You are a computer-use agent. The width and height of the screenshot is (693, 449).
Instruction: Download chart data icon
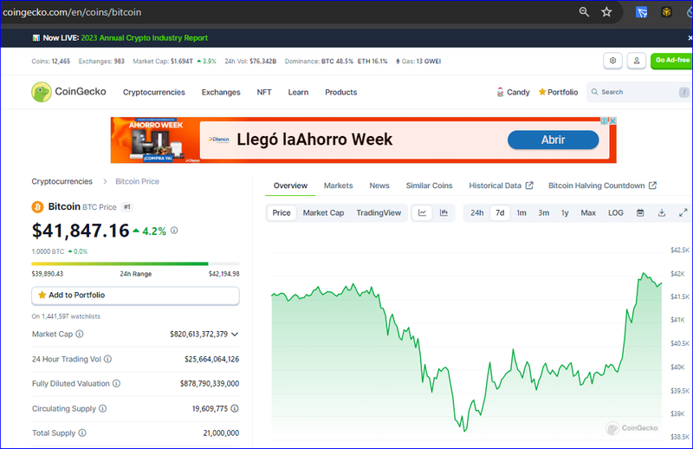pos(662,212)
